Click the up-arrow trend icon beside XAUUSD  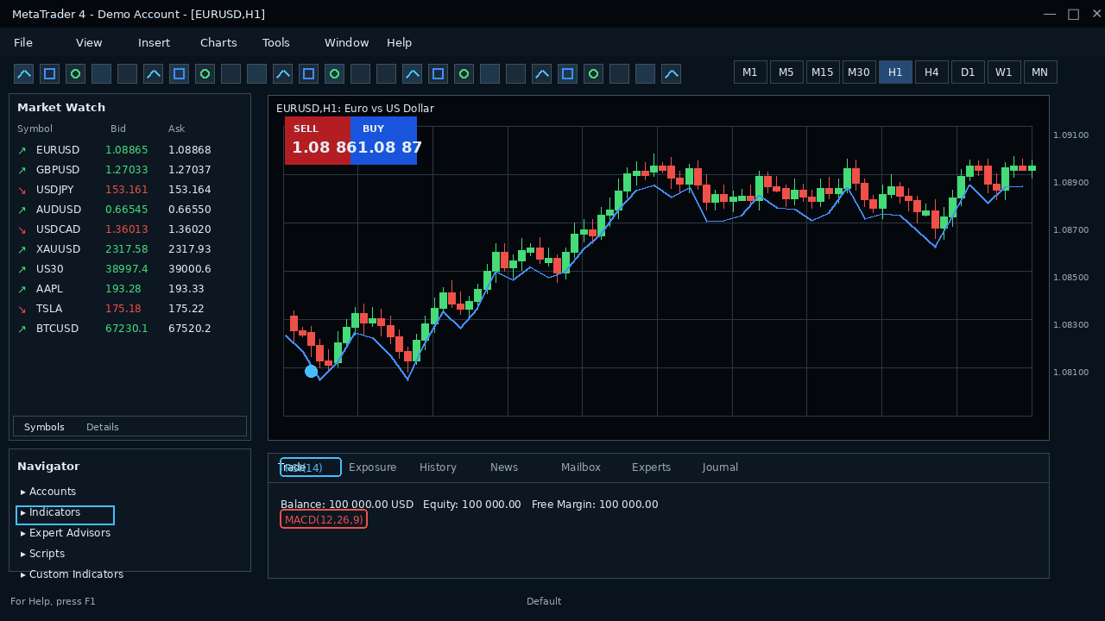[x=22, y=249]
